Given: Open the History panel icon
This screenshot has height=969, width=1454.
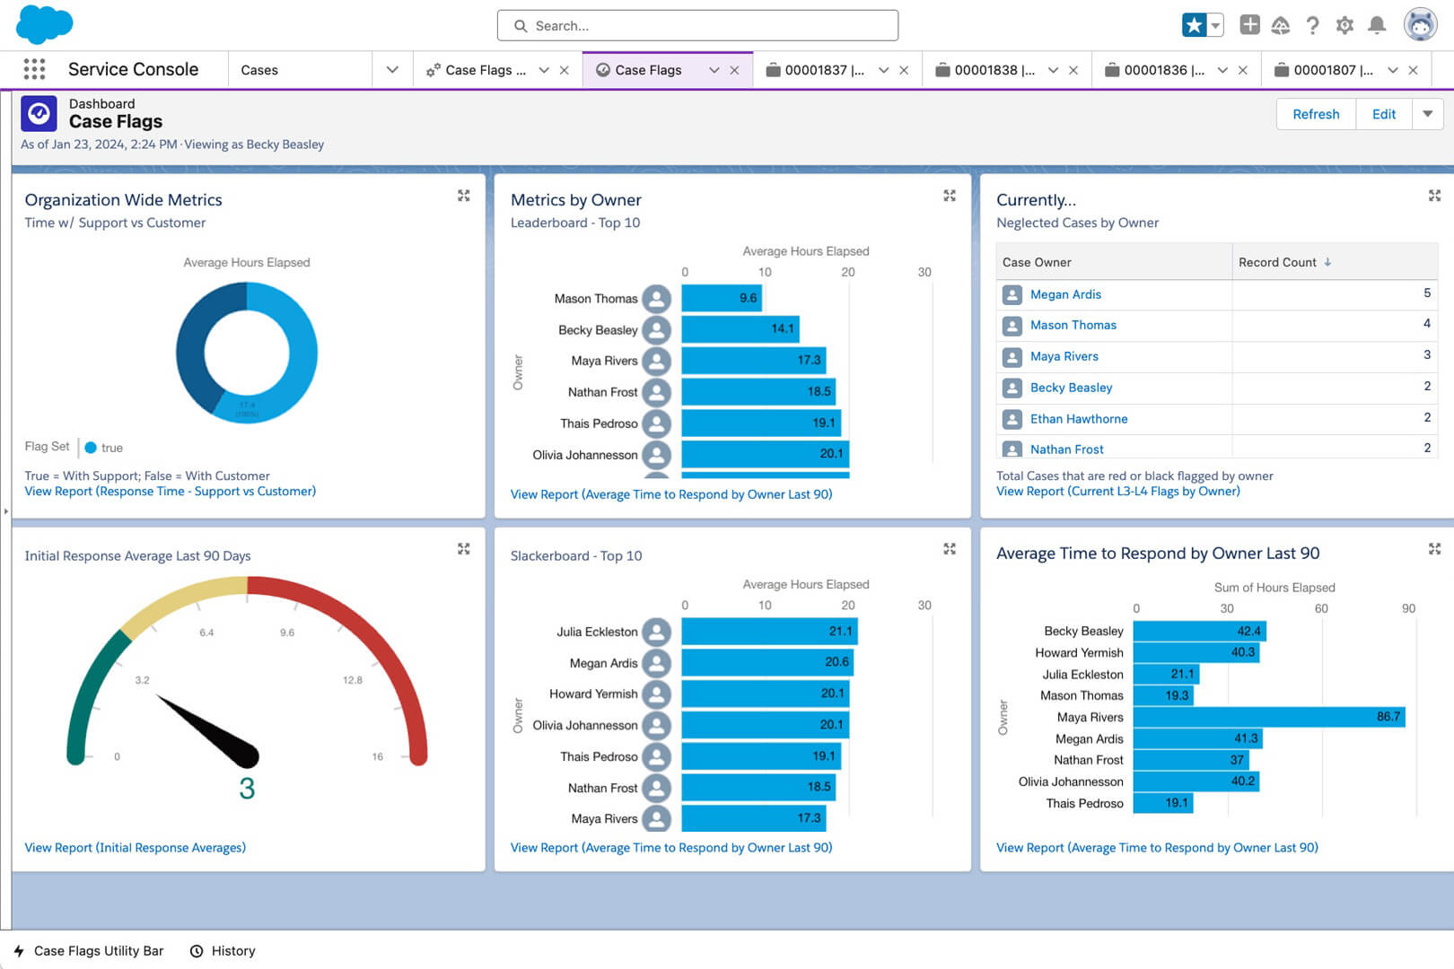Looking at the screenshot, I should (x=196, y=950).
